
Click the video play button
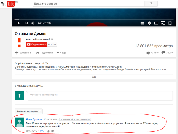18,23
